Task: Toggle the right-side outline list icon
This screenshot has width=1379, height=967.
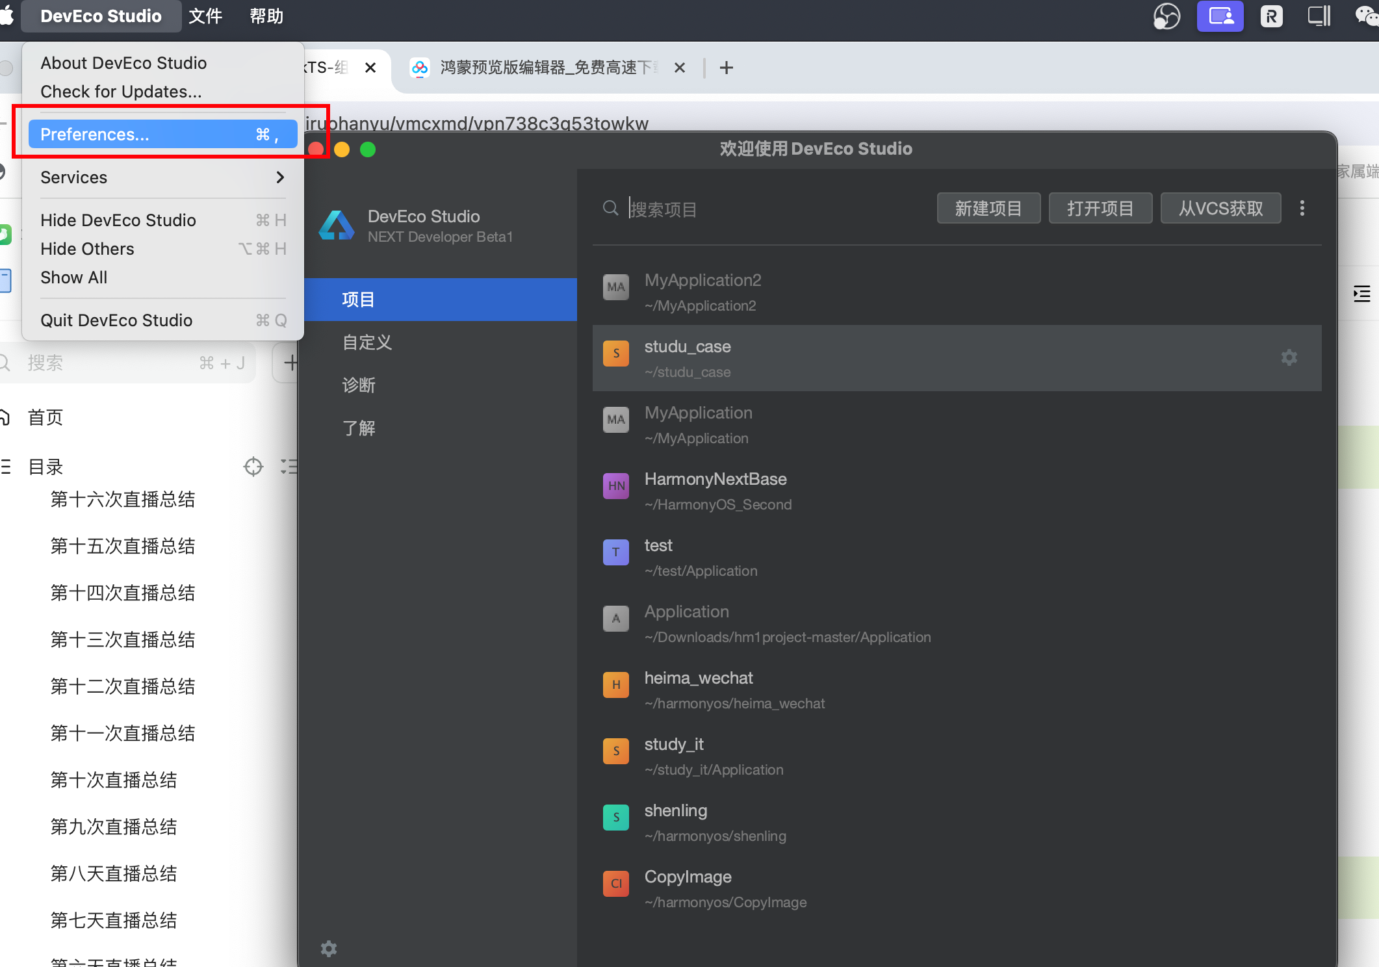Action: click(1361, 294)
